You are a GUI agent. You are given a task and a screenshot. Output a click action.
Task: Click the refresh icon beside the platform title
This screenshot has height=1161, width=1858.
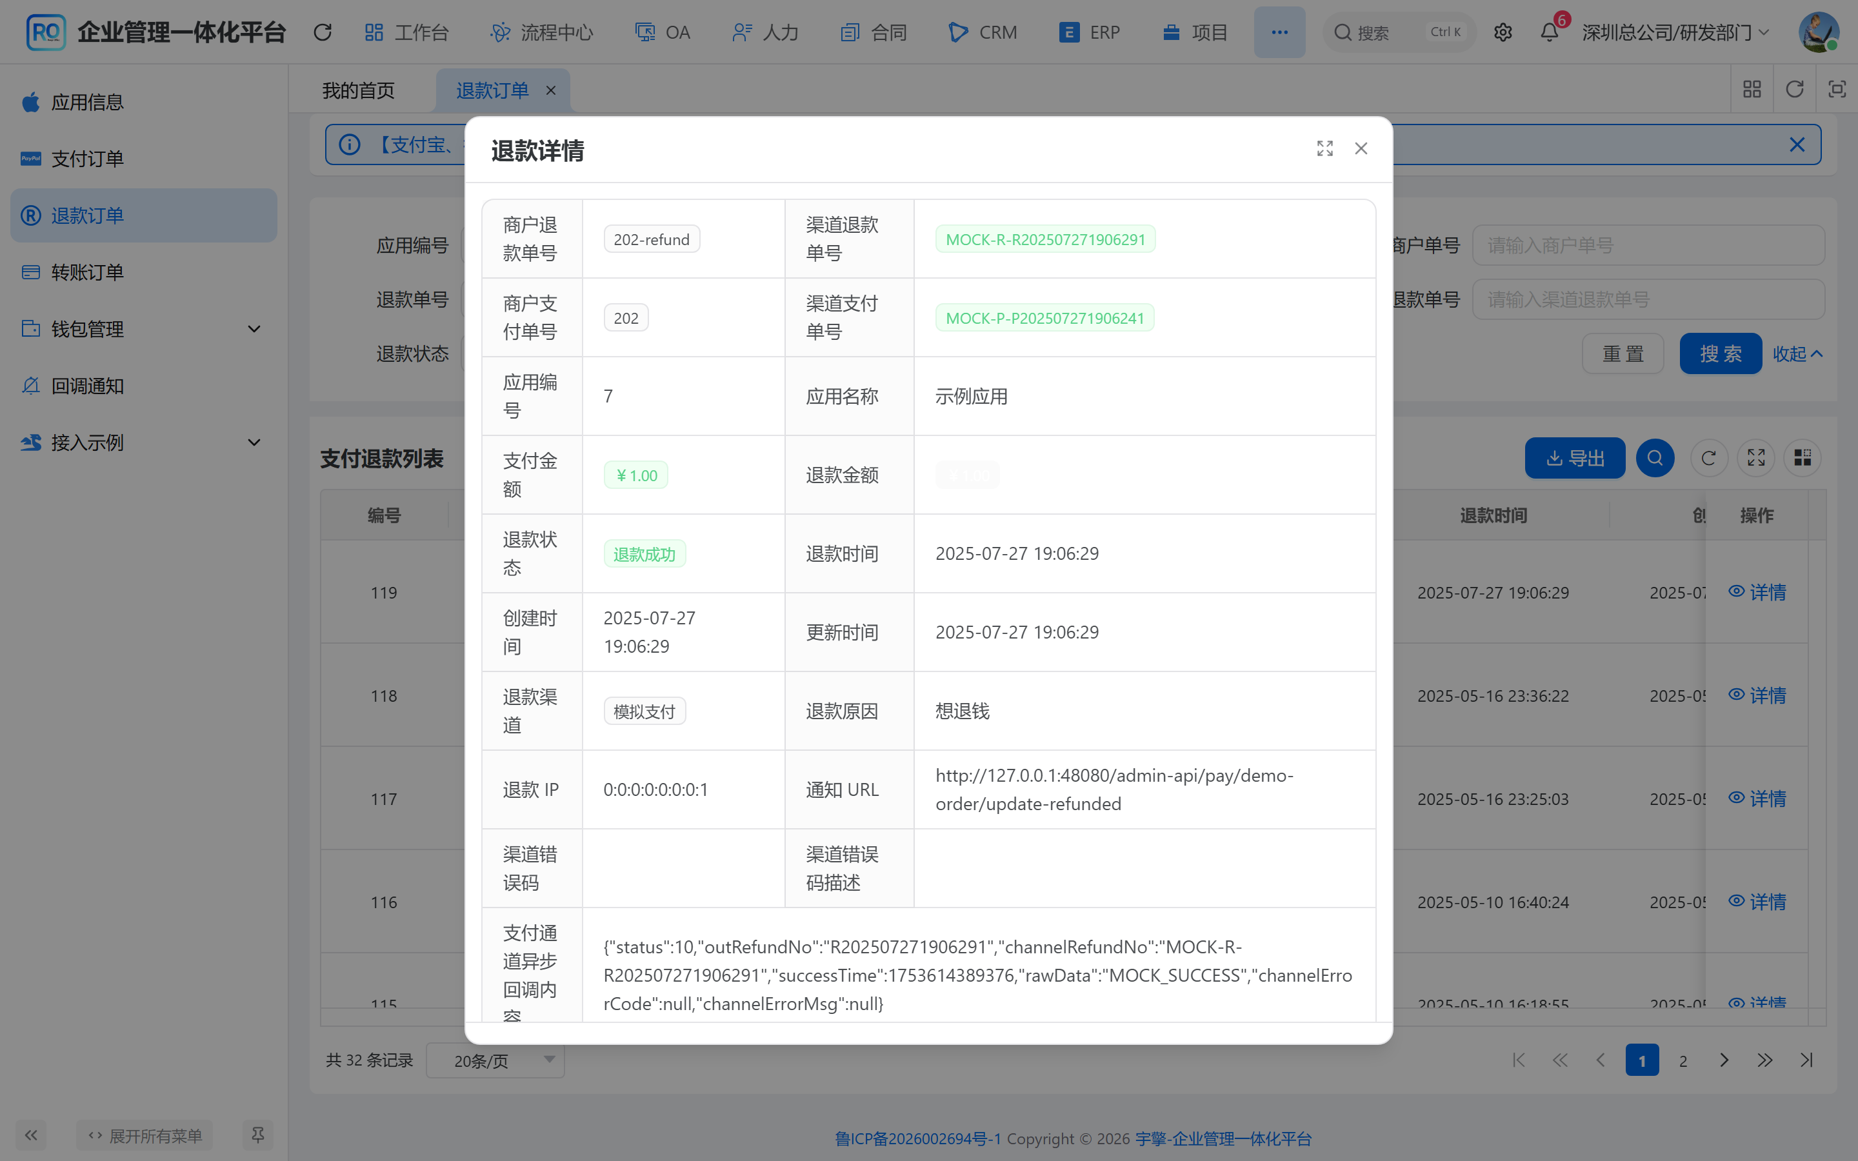(323, 32)
